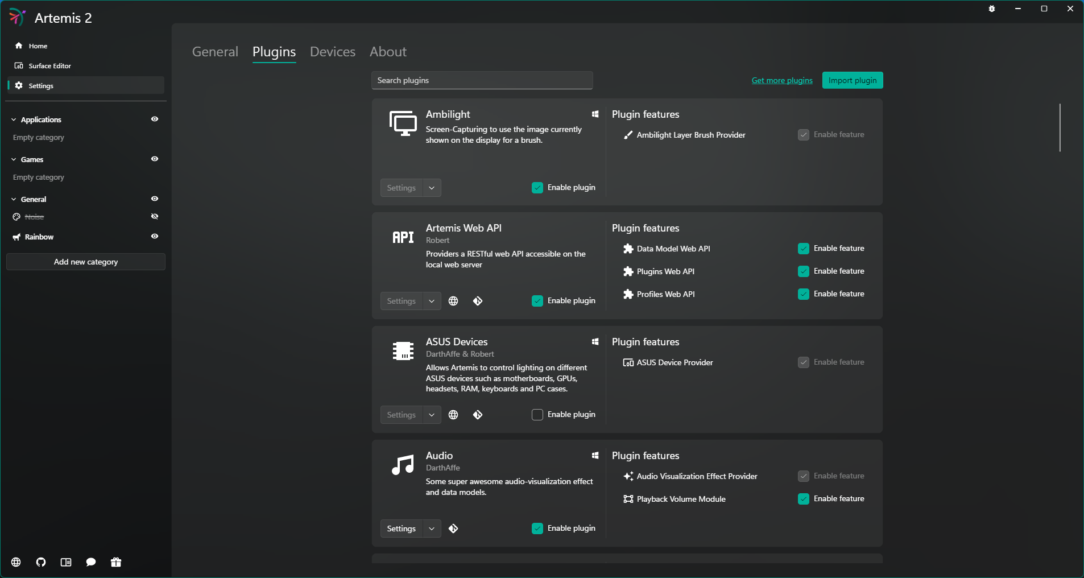Open the Home page in sidebar

(85, 46)
